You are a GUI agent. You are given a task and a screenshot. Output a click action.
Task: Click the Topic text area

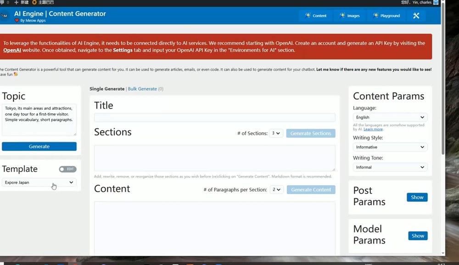pyautogui.click(x=39, y=119)
